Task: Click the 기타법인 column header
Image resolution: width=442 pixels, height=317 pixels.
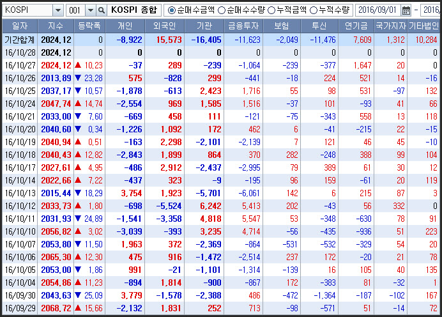Action: coord(423,26)
